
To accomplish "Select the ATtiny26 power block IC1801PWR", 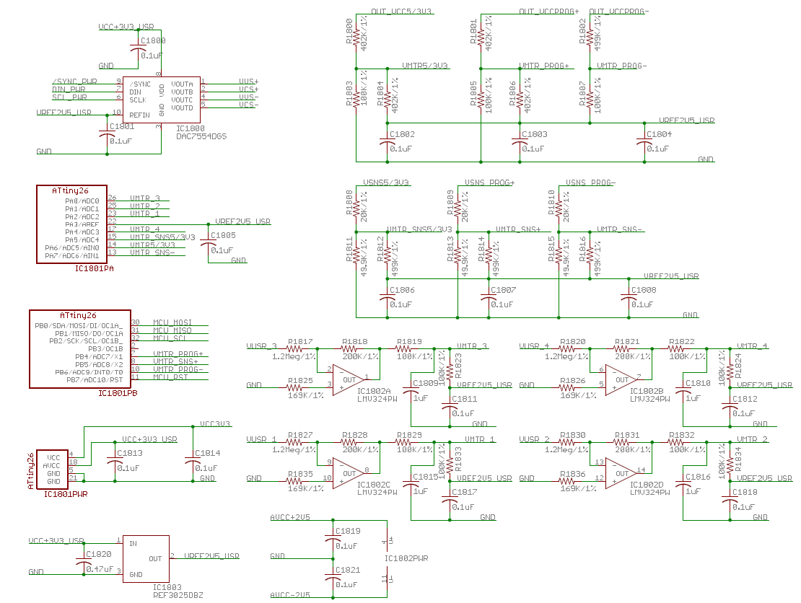I will 53,470.
